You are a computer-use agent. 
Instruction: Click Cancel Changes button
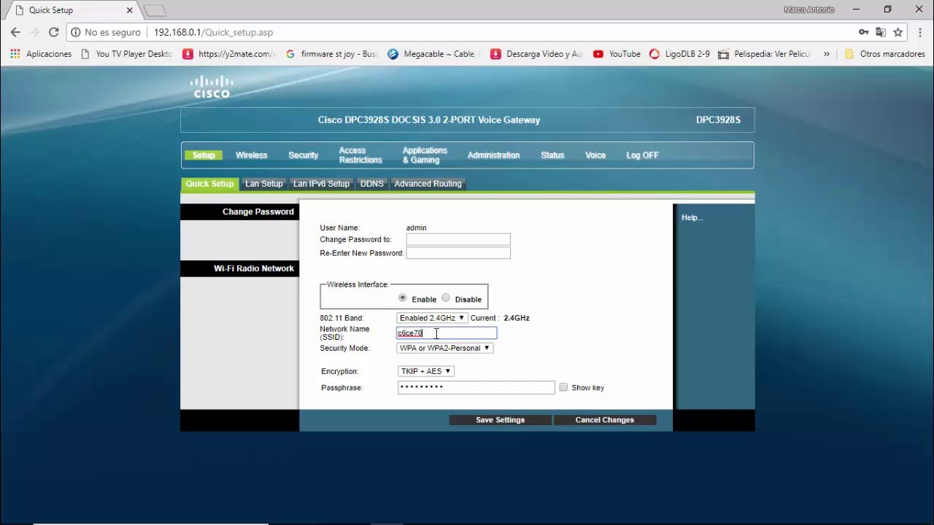pyautogui.click(x=605, y=420)
